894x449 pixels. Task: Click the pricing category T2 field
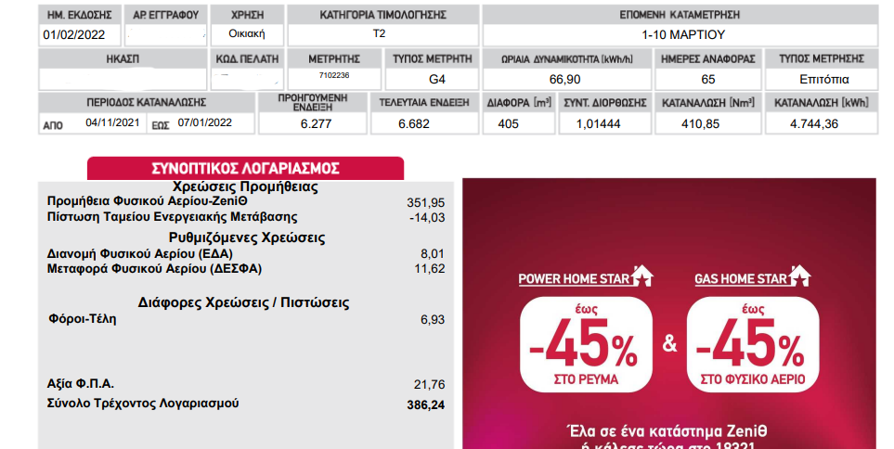[x=382, y=34]
